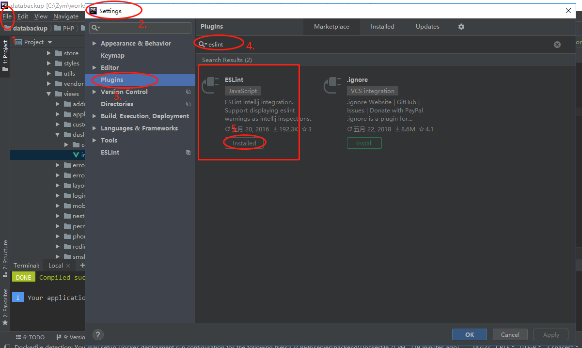This screenshot has width=582, height=348.
Task: Close the Local terminal tab
Action: point(67,265)
